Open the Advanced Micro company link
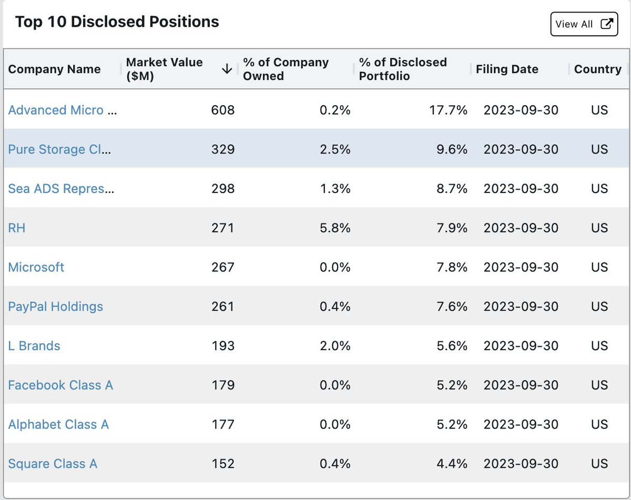 [63, 110]
